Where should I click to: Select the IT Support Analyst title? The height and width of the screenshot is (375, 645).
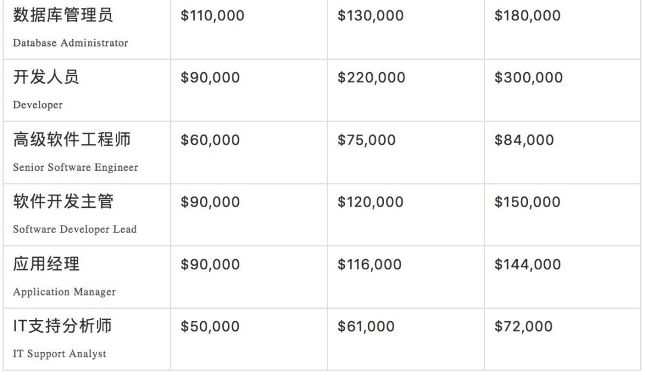[x=59, y=354]
